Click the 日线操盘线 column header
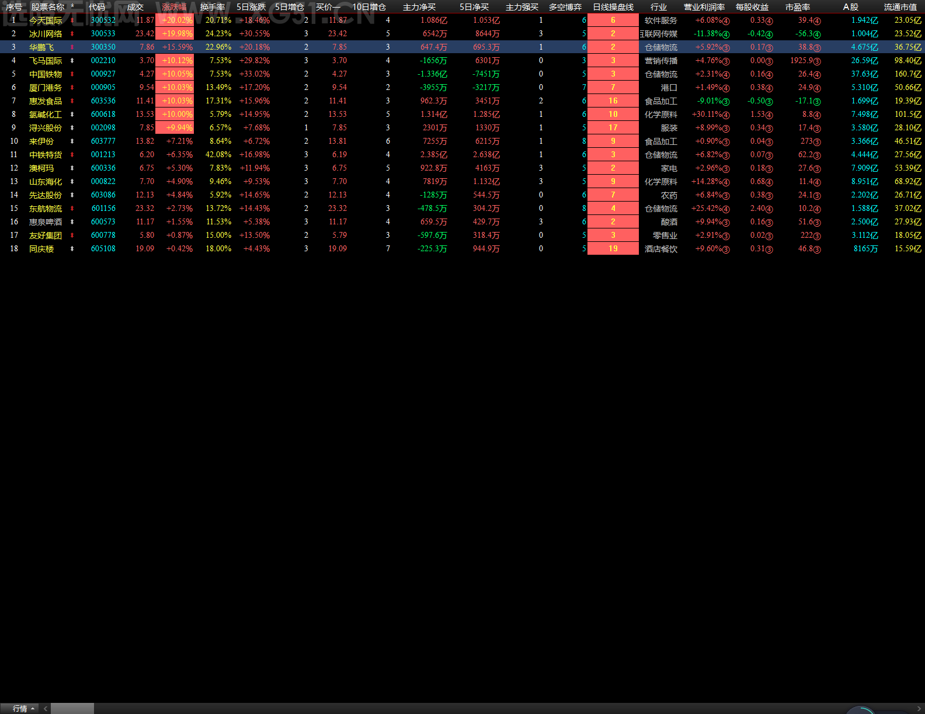 (x=613, y=7)
